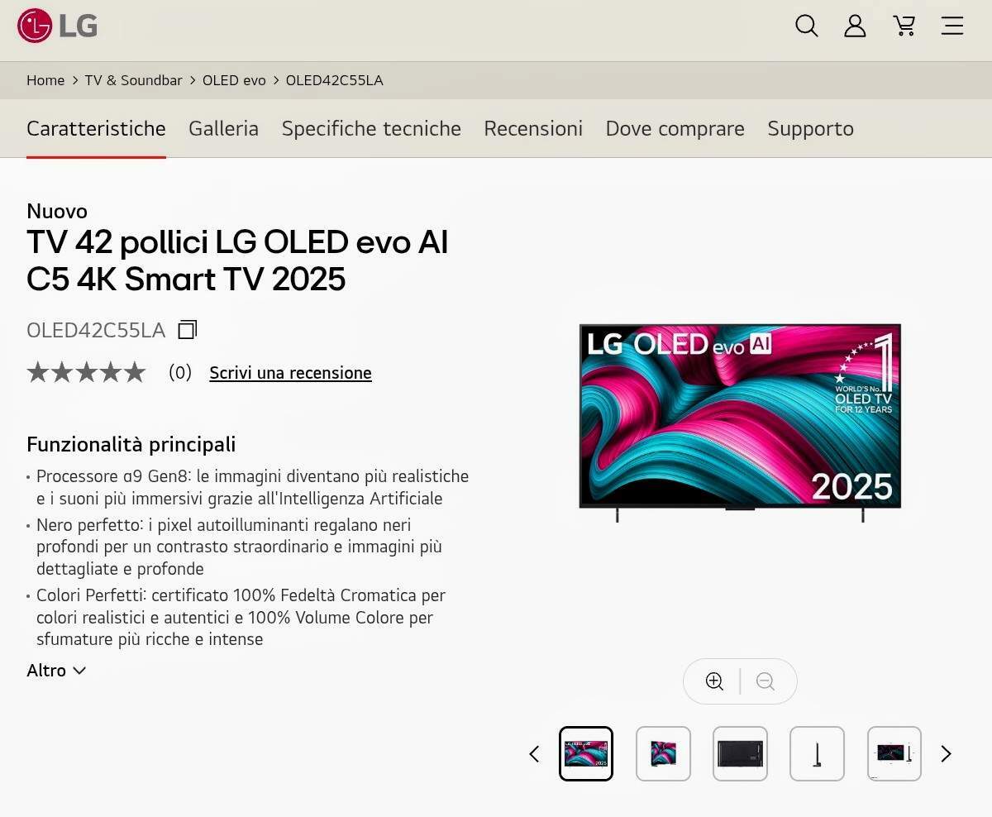
Task: Open the user account icon
Action: [855, 26]
